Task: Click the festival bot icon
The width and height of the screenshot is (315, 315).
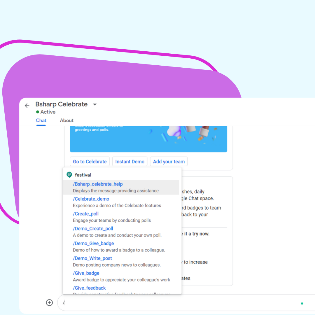Action: pos(69,175)
